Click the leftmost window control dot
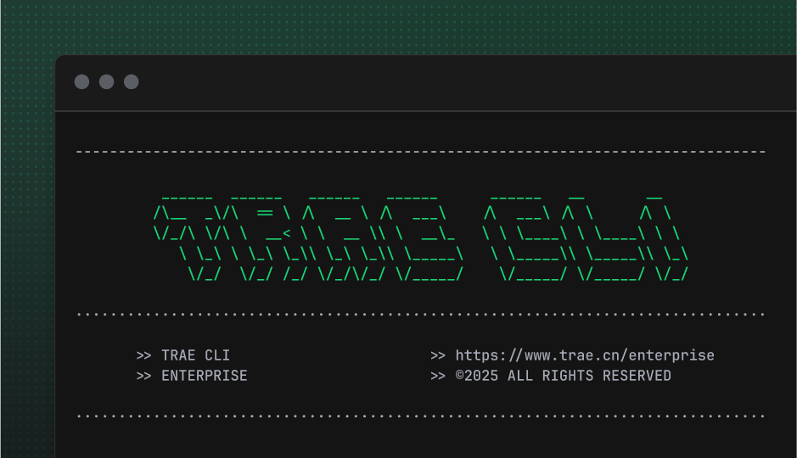Image resolution: width=797 pixels, height=458 pixels. tap(81, 82)
